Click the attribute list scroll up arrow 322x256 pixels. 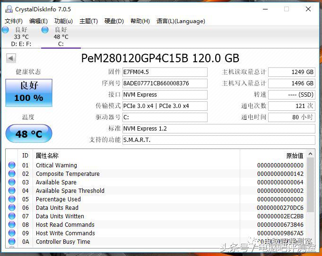point(311,154)
